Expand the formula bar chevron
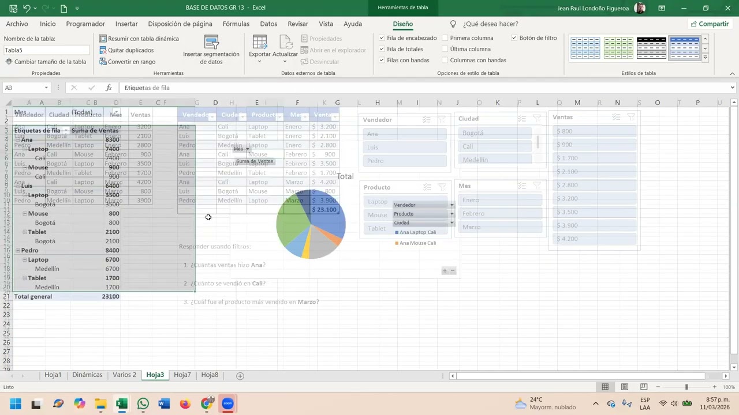 pos(733,88)
